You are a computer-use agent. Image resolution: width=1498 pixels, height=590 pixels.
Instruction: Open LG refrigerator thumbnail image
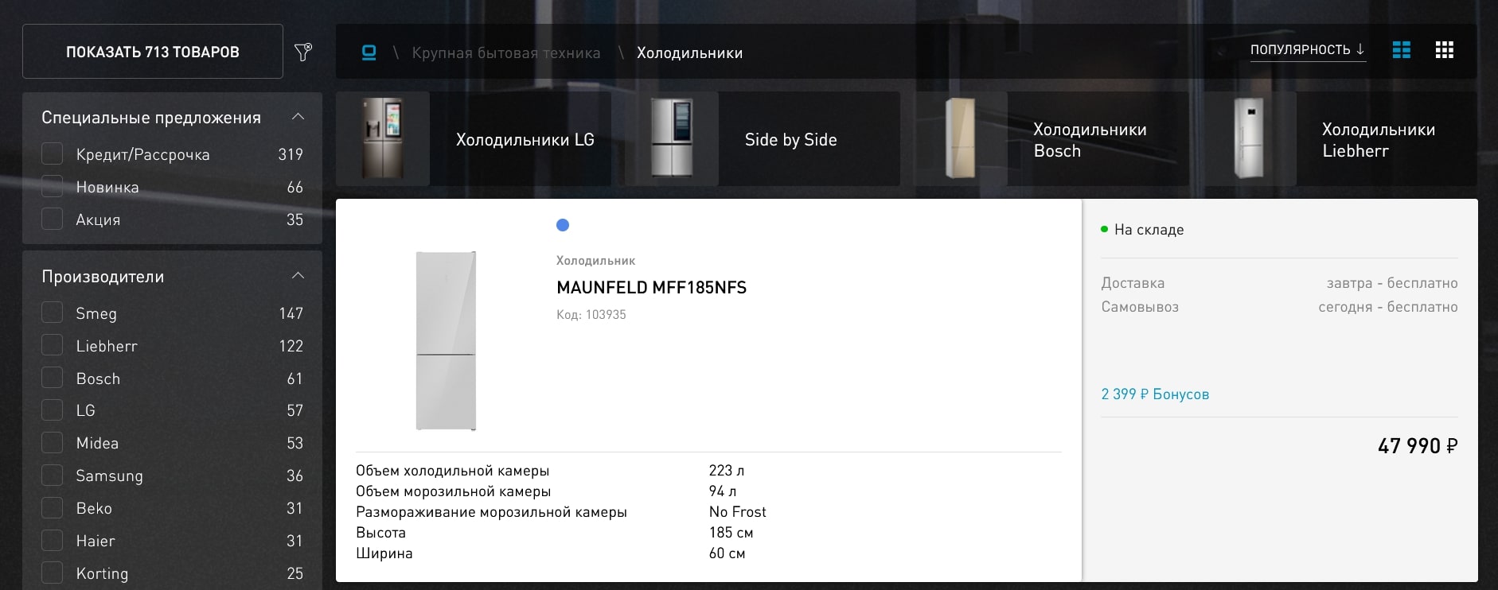click(x=383, y=139)
